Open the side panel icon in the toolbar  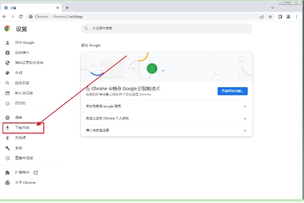coord(280,17)
